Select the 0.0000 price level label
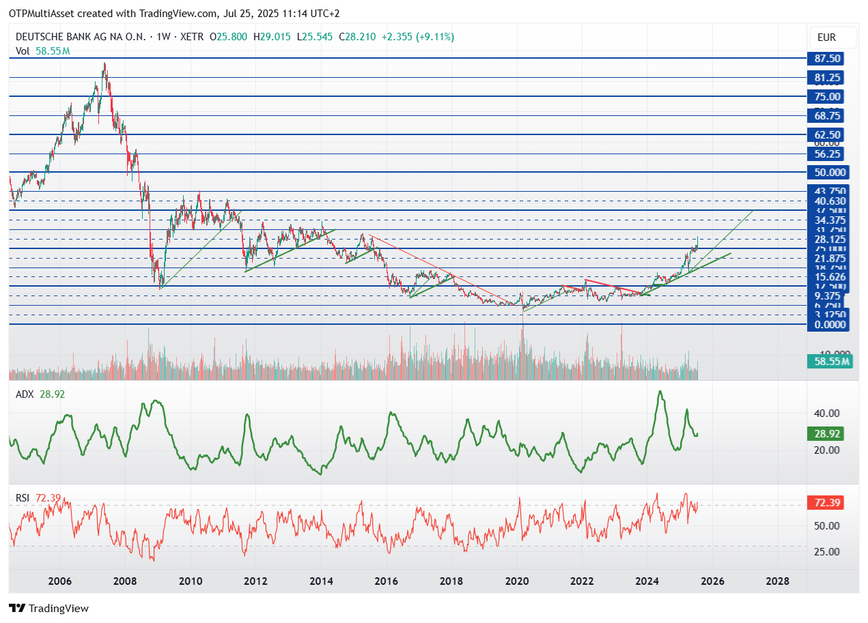This screenshot has height=623, width=868. coord(828,325)
